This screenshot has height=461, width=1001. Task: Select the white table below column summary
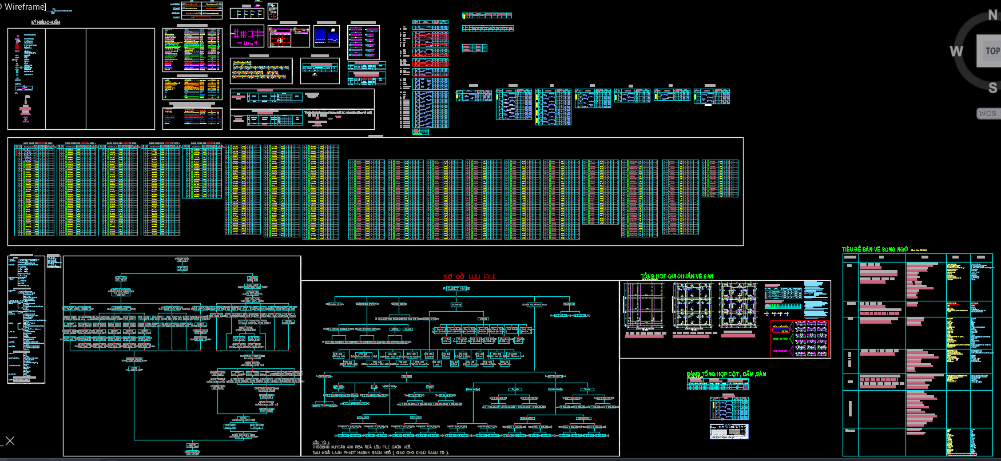pyautogui.click(x=729, y=431)
